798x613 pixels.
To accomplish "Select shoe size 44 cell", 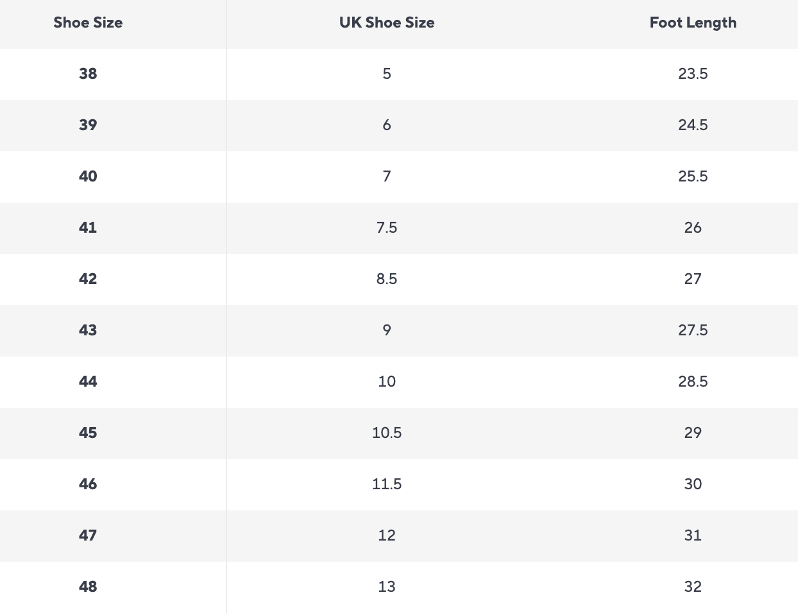I will pos(88,382).
